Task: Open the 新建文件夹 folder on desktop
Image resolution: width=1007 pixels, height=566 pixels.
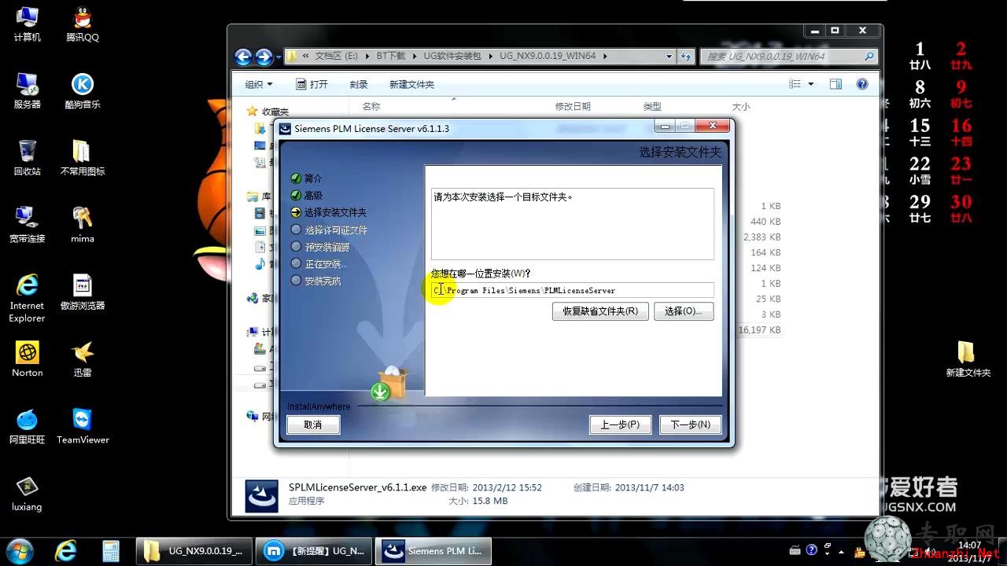Action: point(967,359)
